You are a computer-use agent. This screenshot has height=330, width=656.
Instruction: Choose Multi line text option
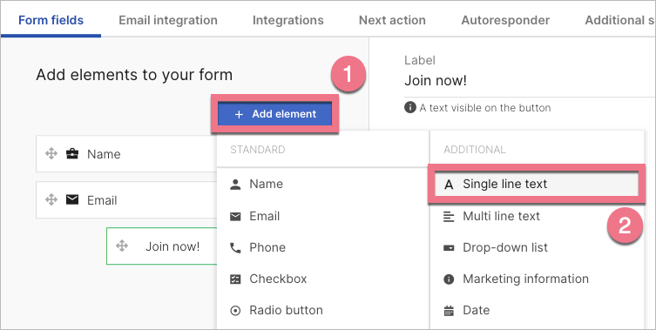pos(537,216)
